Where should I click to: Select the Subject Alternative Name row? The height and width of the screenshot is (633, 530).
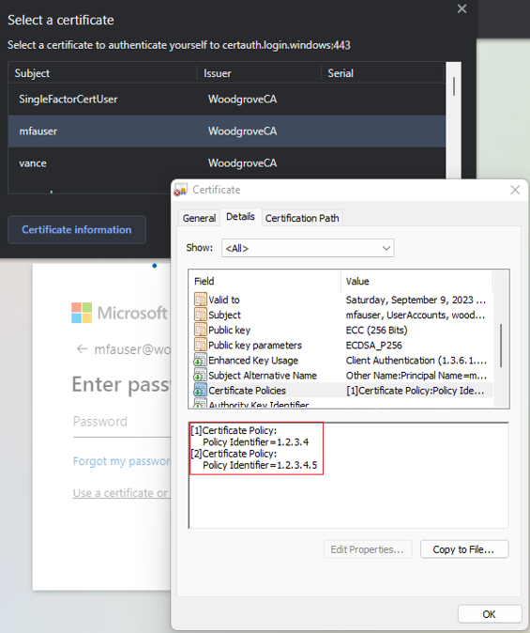(x=341, y=376)
